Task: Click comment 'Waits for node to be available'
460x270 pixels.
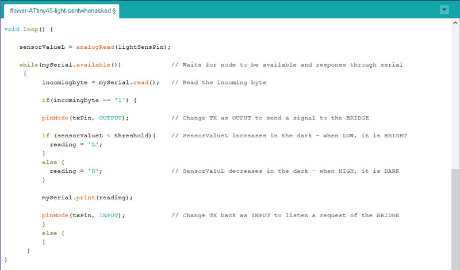Action: tap(239, 65)
